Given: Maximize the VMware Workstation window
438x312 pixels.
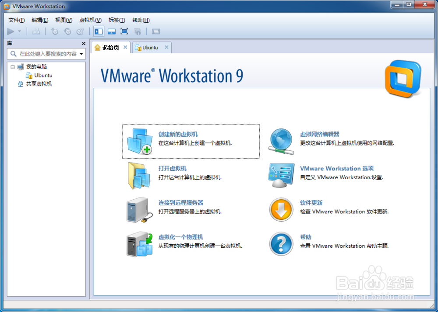Looking at the screenshot, I should (x=409, y=4).
